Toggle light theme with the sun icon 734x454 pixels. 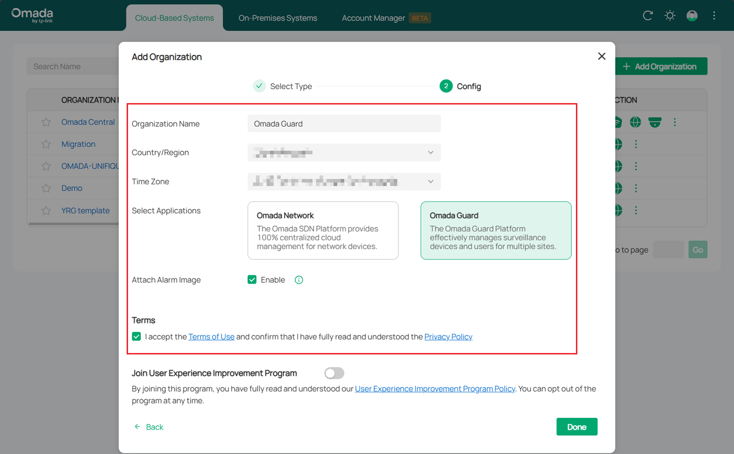pos(670,15)
